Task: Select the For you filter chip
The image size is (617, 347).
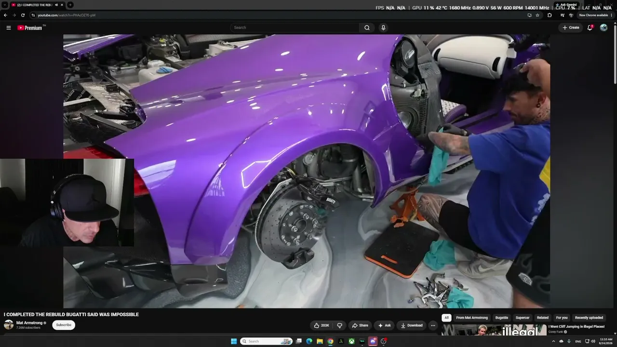Action: pyautogui.click(x=562, y=318)
